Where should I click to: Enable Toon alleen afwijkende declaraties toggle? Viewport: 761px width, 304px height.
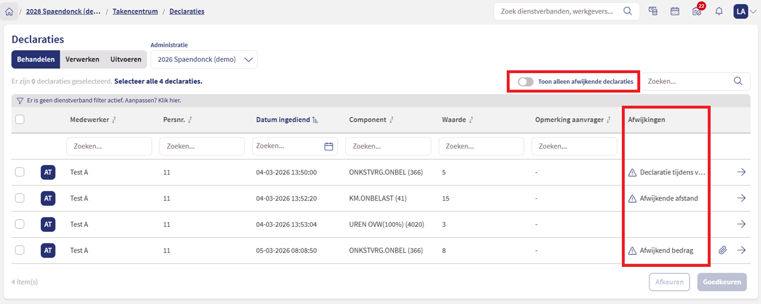pos(525,82)
